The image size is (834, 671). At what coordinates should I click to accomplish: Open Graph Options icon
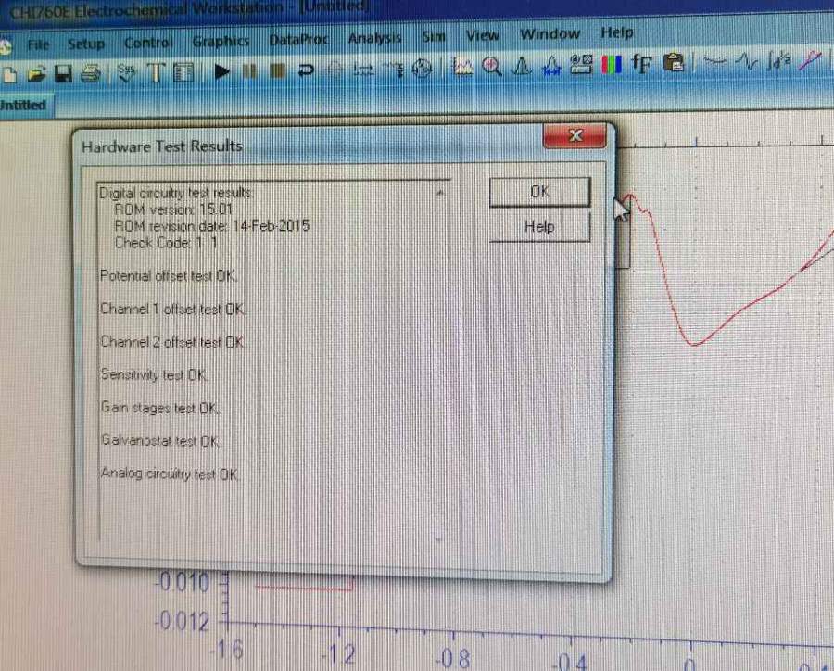581,65
